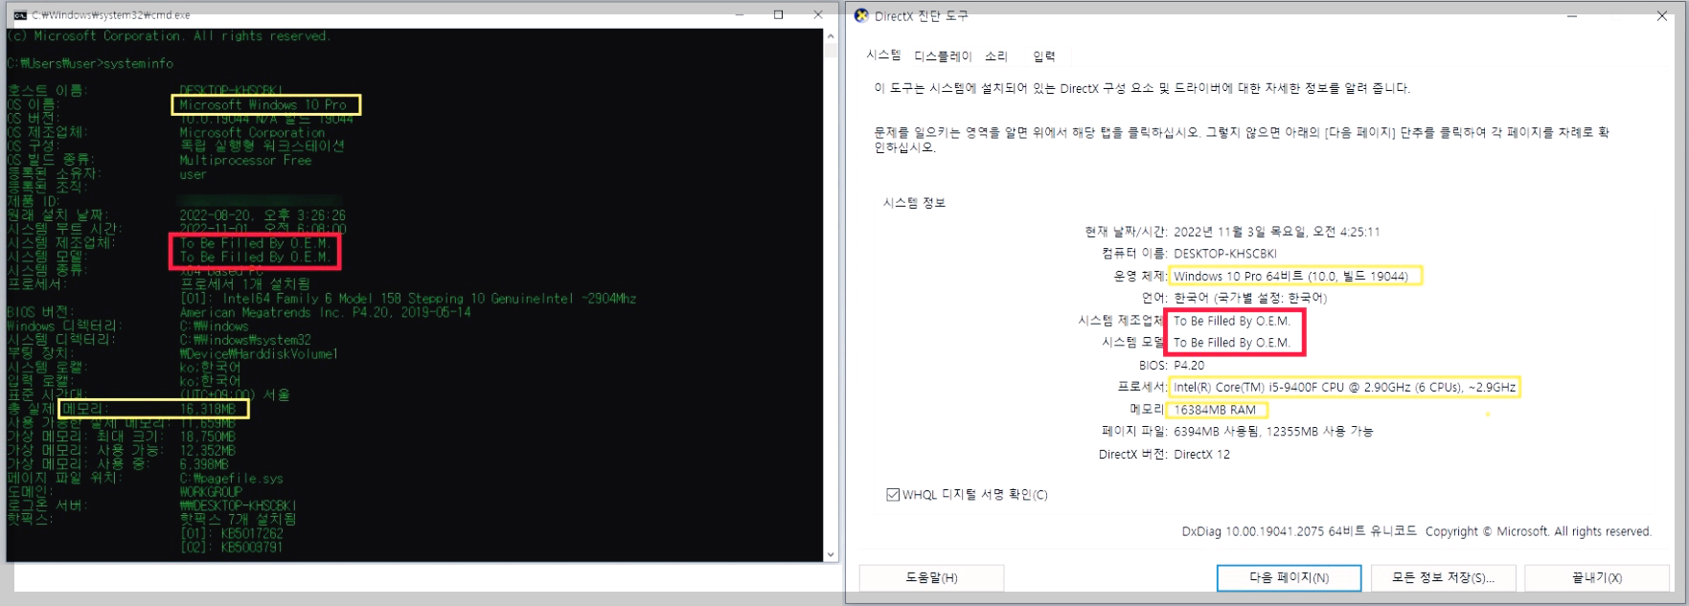Click the cmd scrollbar up arrow
The height and width of the screenshot is (606, 1689).
click(831, 36)
